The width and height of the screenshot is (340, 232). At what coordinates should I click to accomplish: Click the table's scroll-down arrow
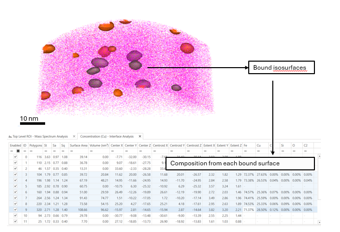[319, 220]
